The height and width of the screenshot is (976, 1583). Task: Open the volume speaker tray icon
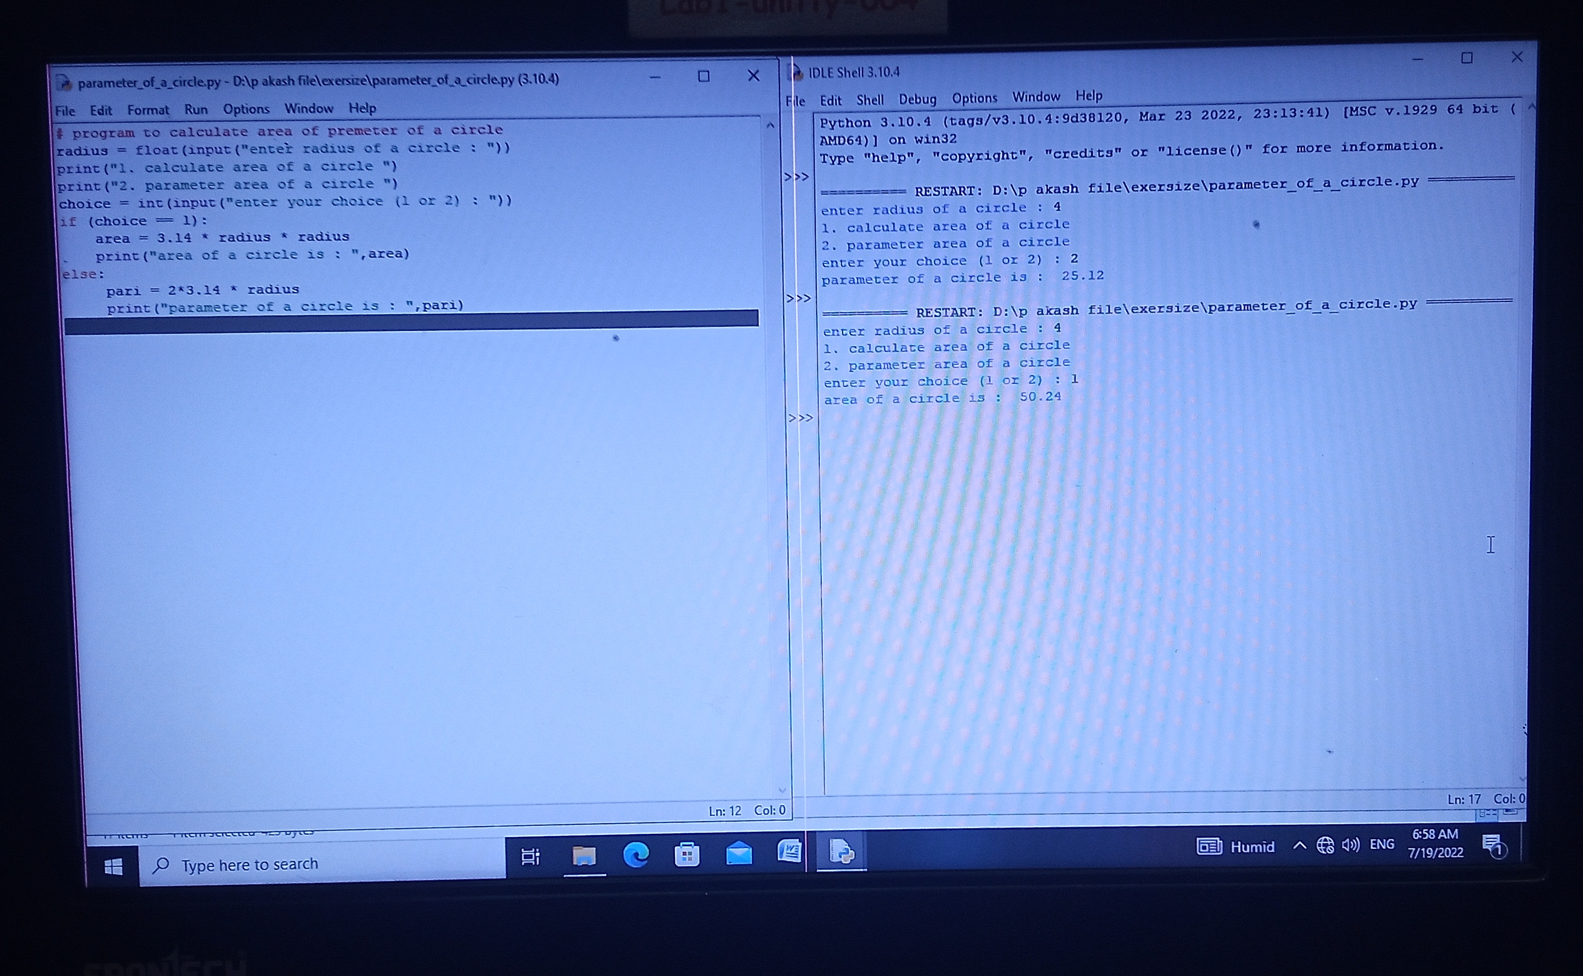(1351, 845)
